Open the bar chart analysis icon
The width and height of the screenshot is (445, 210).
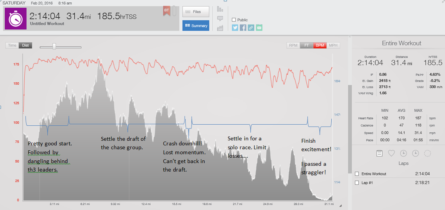tap(220, 9)
